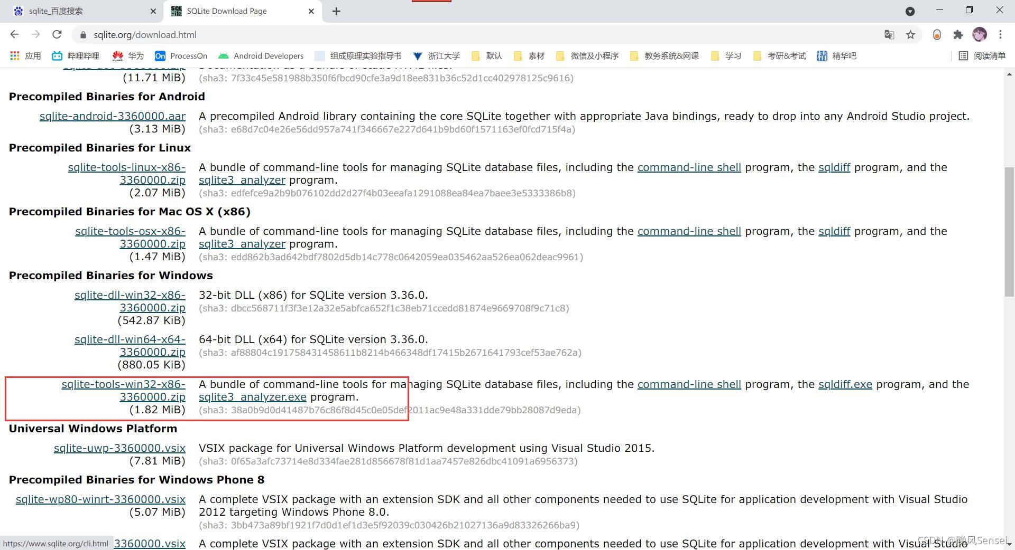This screenshot has width=1015, height=550.
Task: Go forward in browser history
Action: [x=35, y=34]
